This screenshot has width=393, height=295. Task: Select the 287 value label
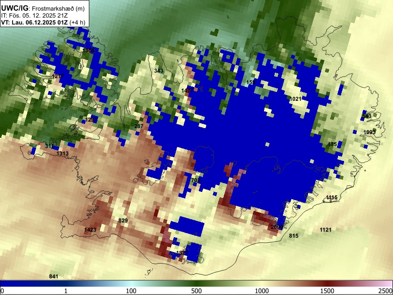pyautogui.click(x=139, y=126)
